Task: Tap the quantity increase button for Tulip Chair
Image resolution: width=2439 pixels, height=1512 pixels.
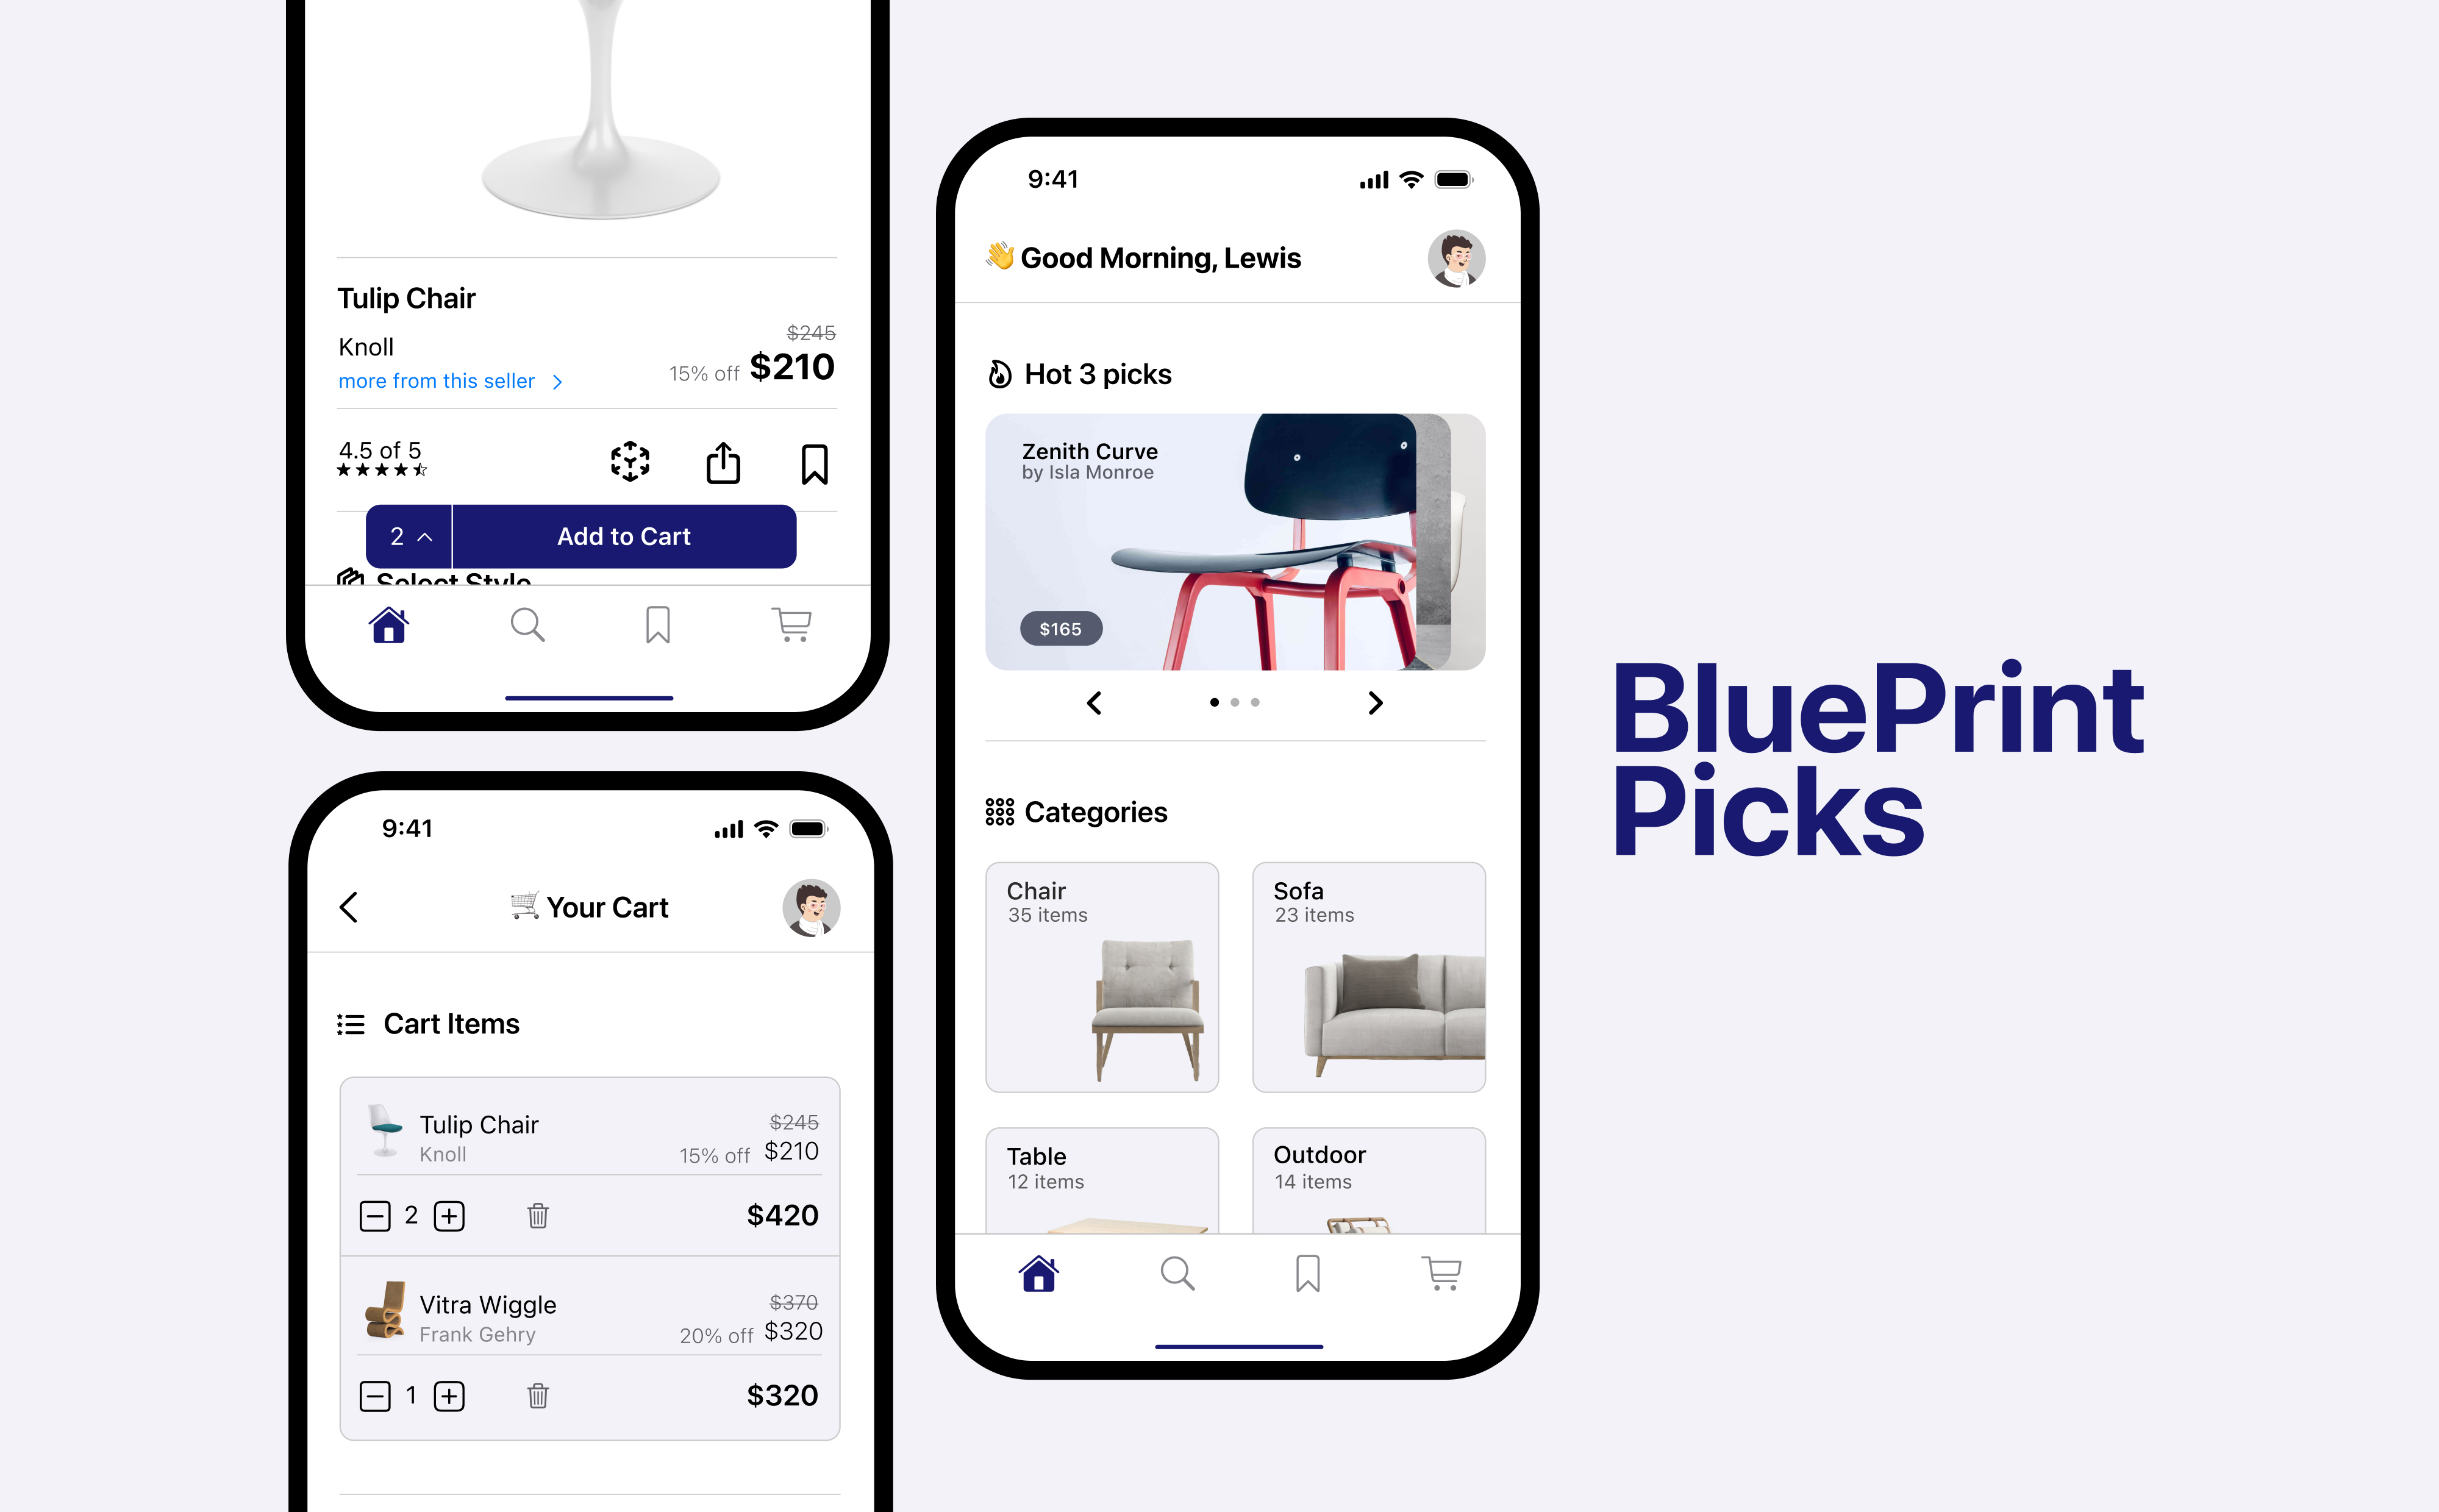Action: pos(449,1216)
